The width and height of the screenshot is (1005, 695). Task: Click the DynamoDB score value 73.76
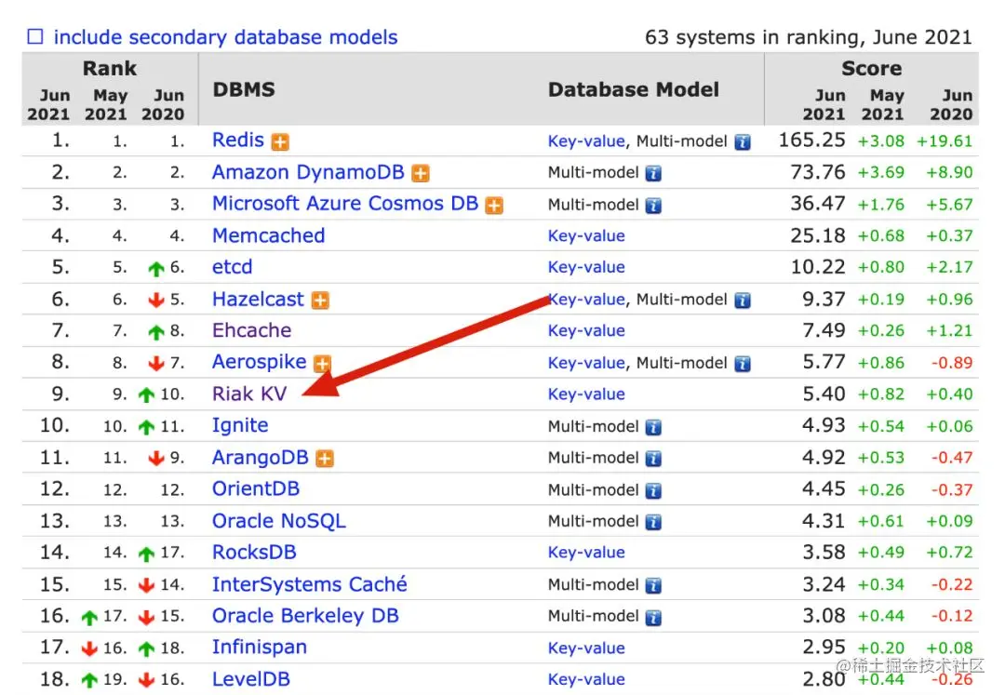tap(817, 172)
